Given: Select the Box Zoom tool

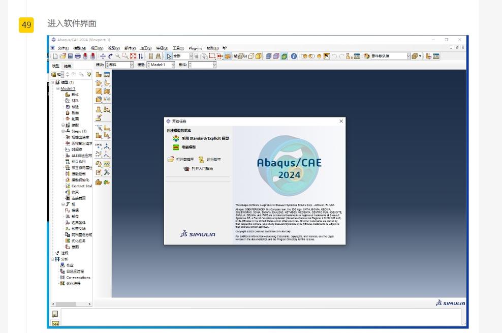Looking at the screenshot, I should [125, 56].
